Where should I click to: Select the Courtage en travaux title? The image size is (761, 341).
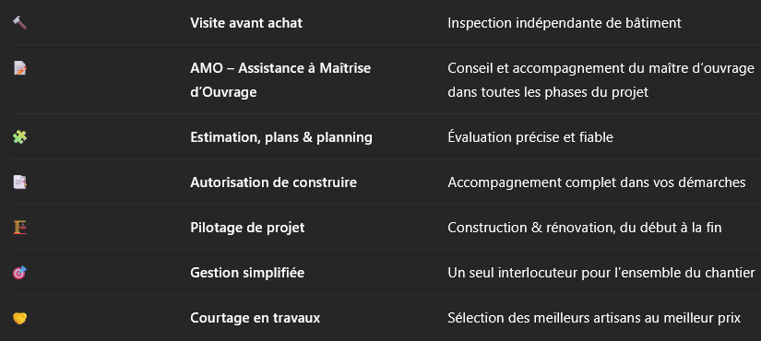(x=256, y=318)
